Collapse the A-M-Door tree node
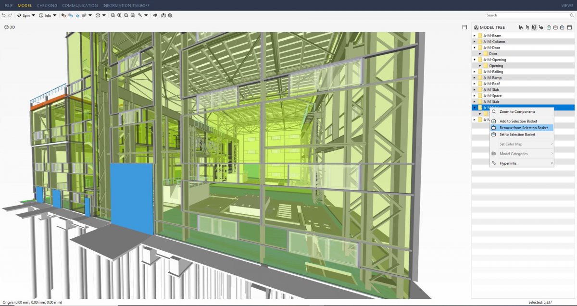The image size is (577, 306). click(x=475, y=48)
